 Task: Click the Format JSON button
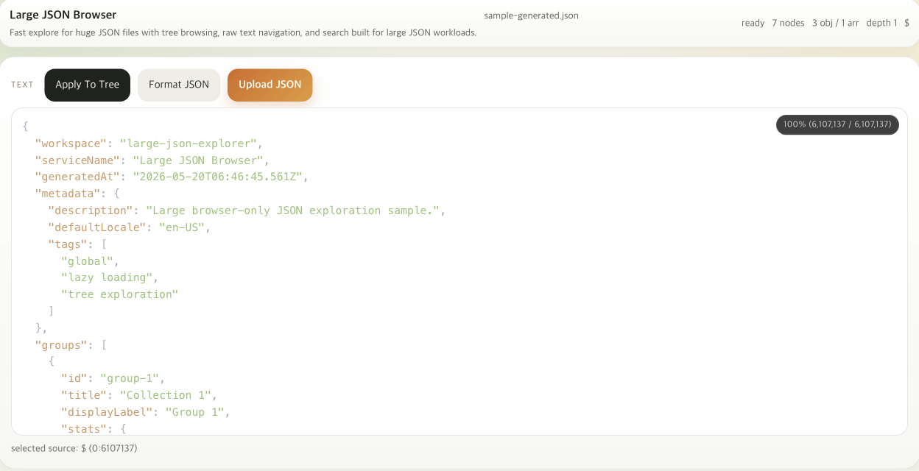pos(179,85)
